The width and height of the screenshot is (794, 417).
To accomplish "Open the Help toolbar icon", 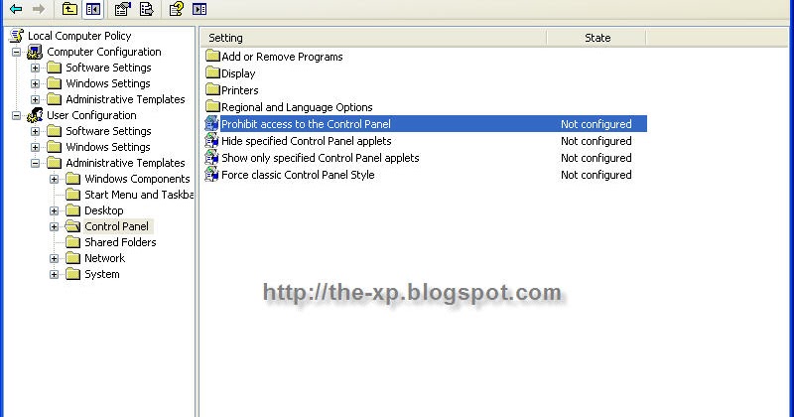I will coord(177,9).
